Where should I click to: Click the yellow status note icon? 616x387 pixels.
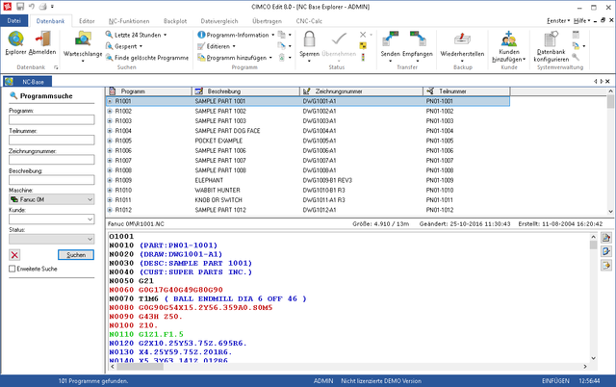click(x=363, y=46)
